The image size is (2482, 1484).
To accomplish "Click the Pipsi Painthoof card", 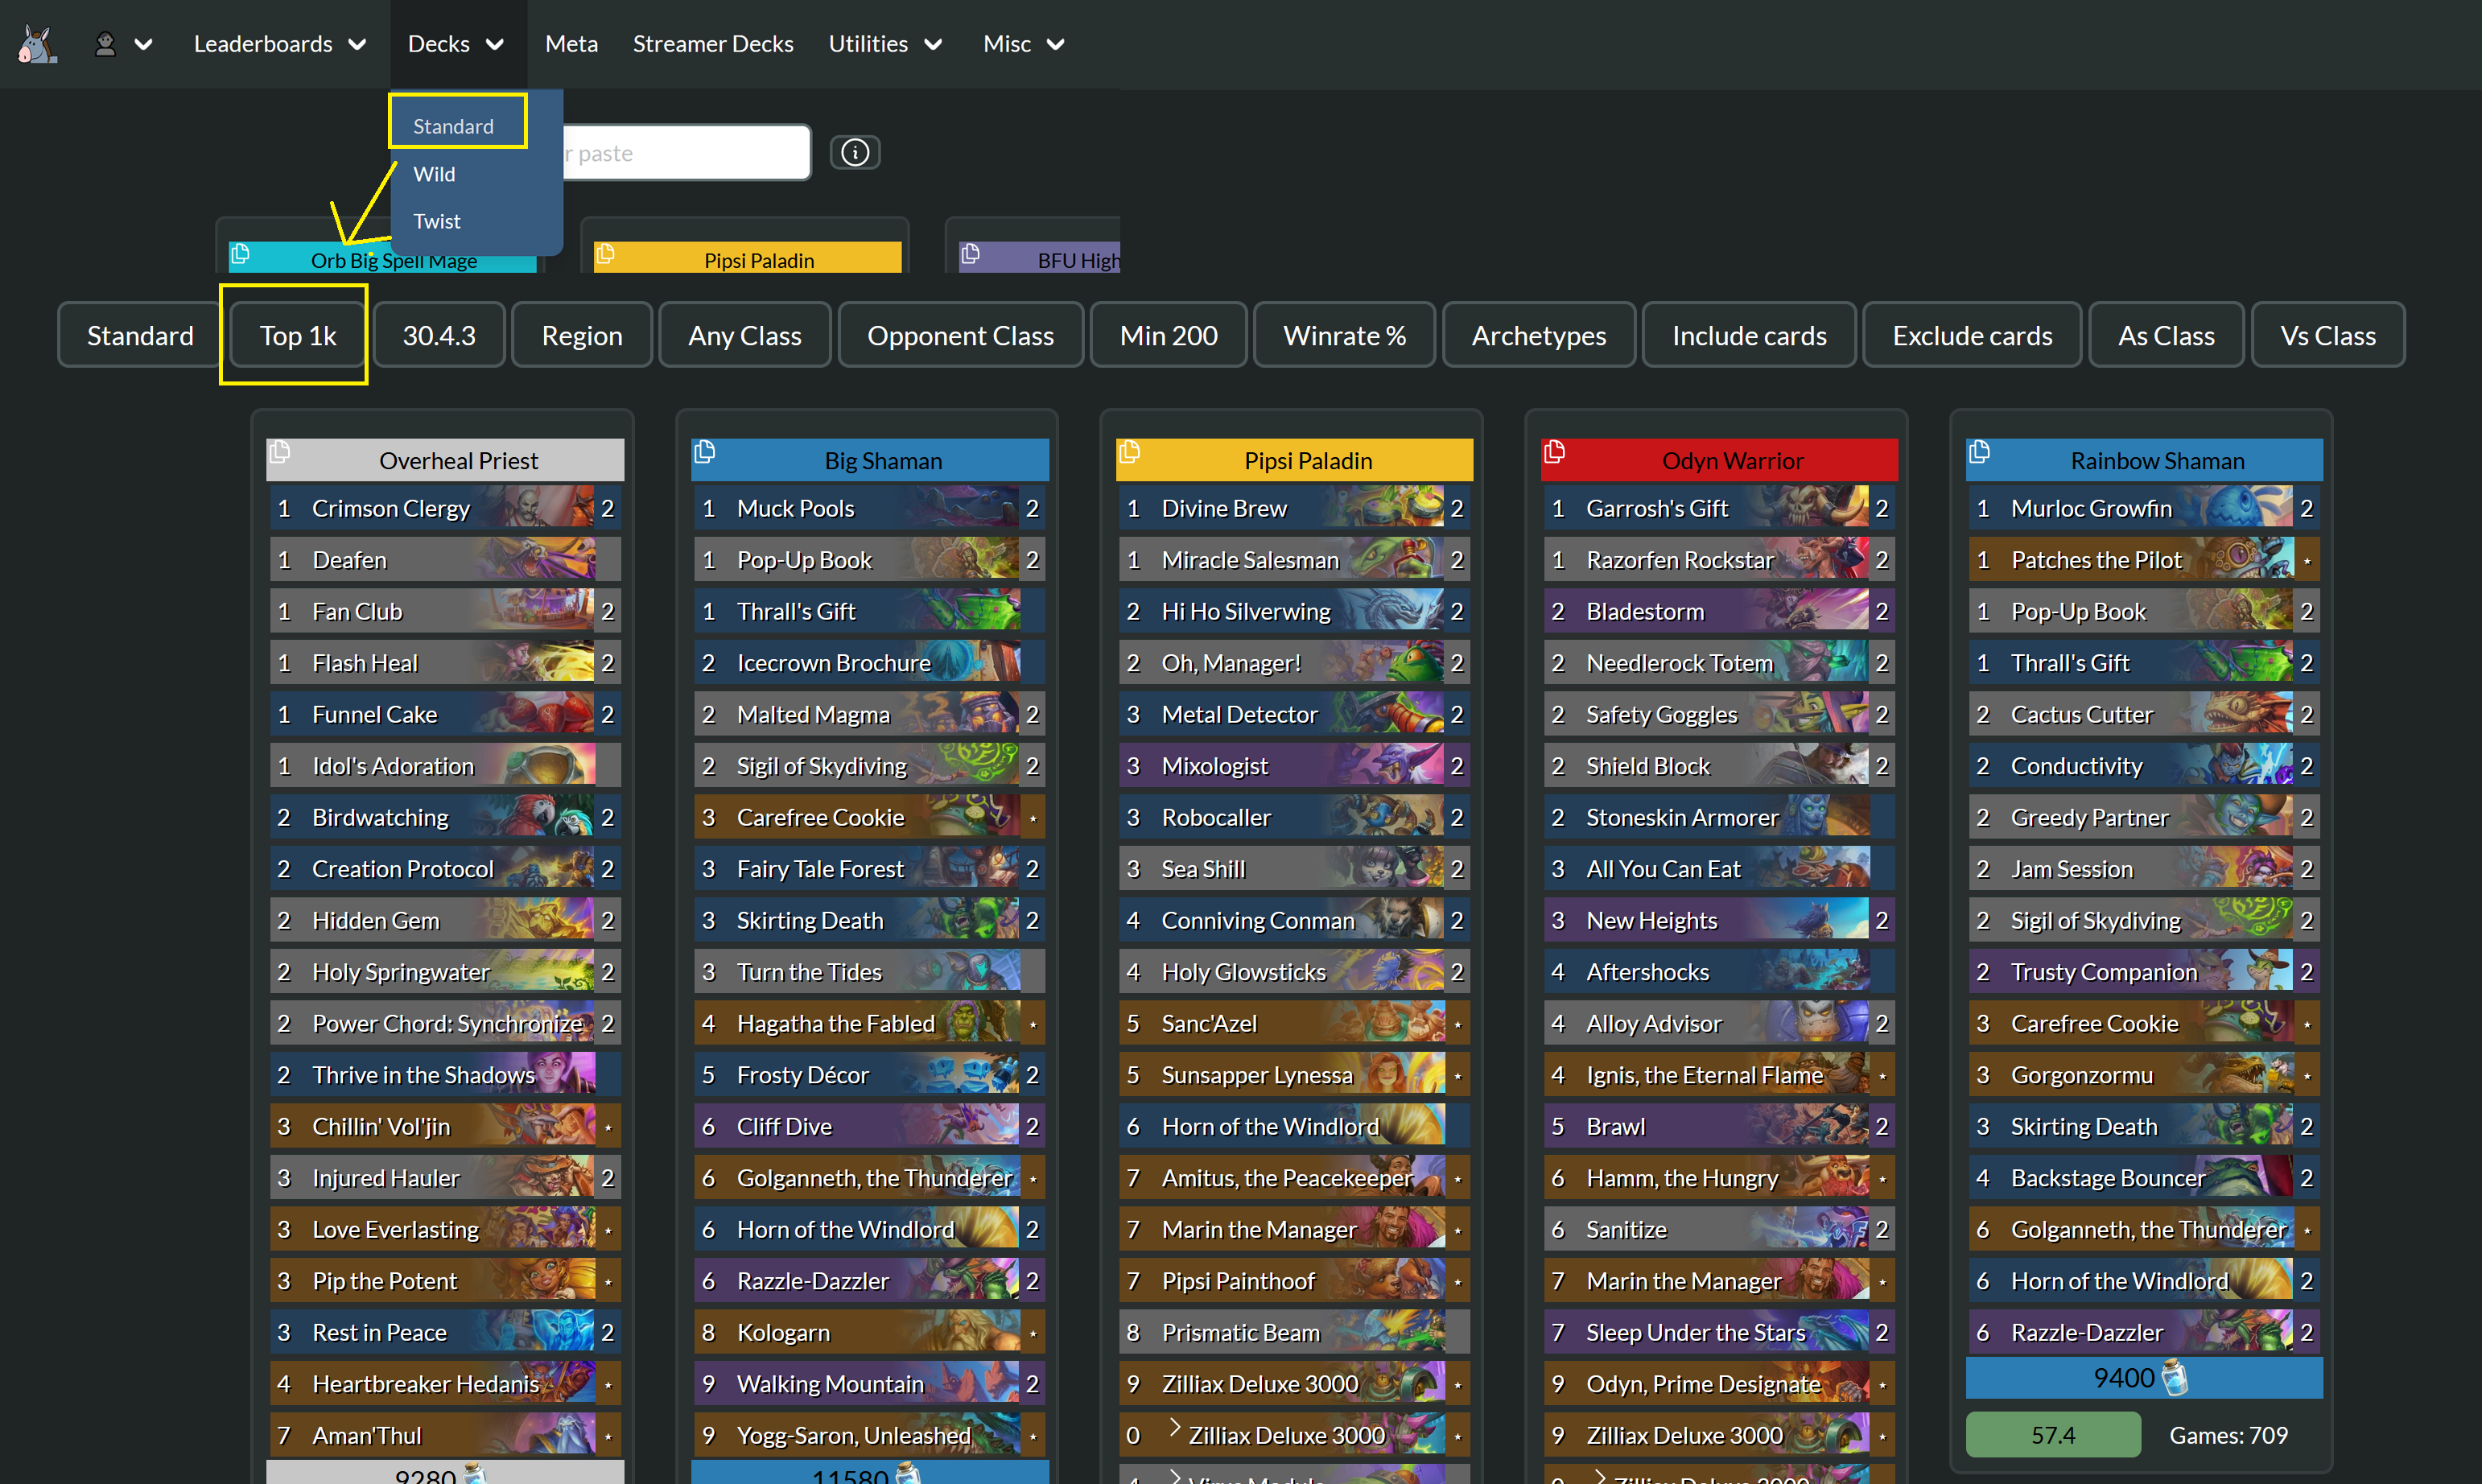I will [1295, 1281].
